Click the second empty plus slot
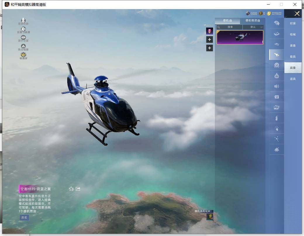This screenshot has height=236, width=304. coord(209,48)
